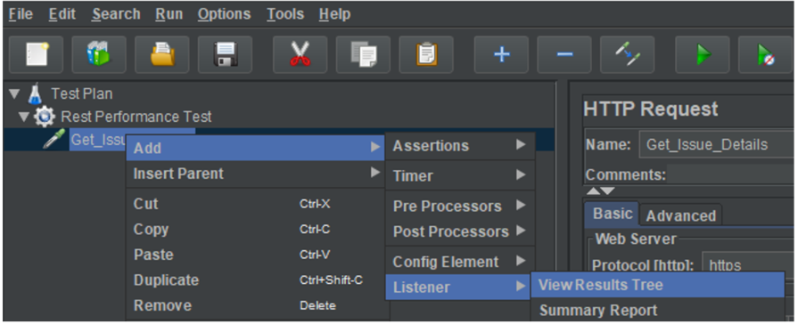Click the Name field with Get_Issue_Details
Viewport: 798px width, 324px height.
point(716,145)
